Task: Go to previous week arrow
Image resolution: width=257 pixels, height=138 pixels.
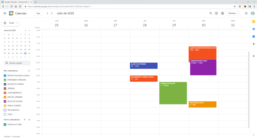Action: click(47, 13)
